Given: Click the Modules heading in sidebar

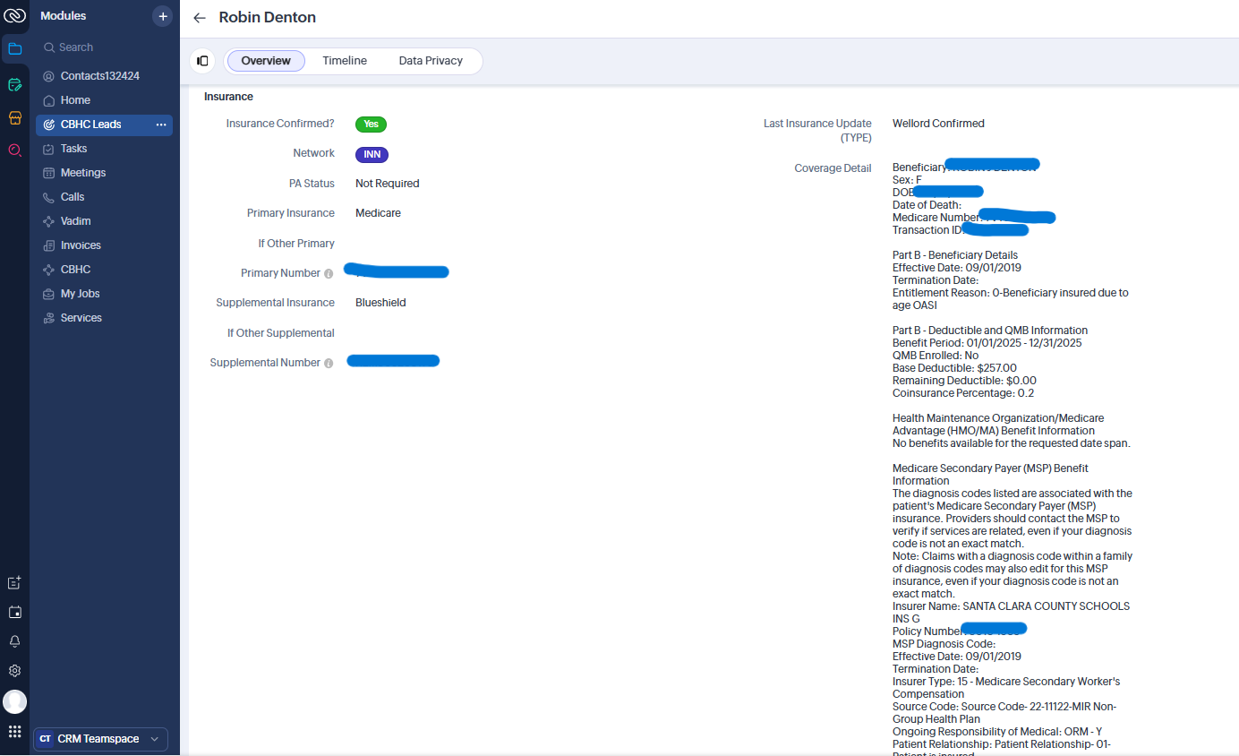Looking at the screenshot, I should pos(64,16).
